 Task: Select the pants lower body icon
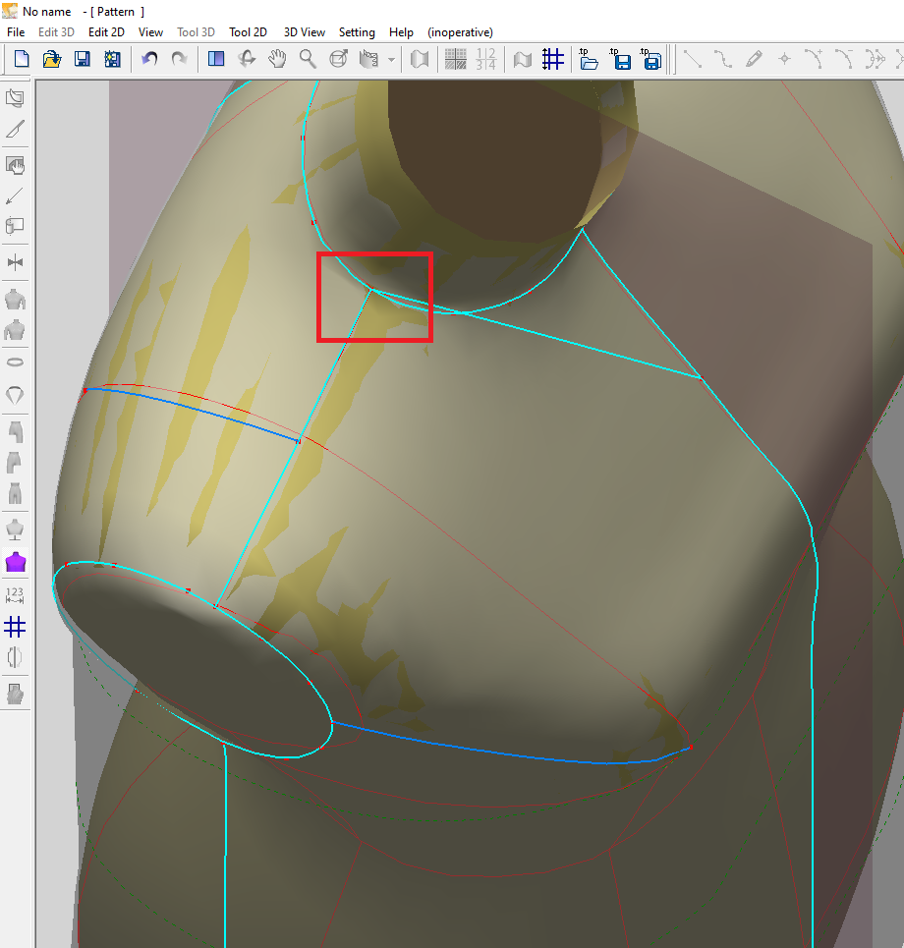click(x=15, y=494)
